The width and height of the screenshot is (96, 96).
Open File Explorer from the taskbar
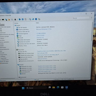54,87
